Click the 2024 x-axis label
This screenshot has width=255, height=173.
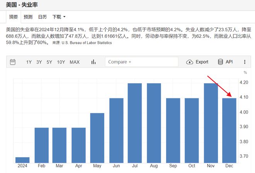click(x=22, y=166)
